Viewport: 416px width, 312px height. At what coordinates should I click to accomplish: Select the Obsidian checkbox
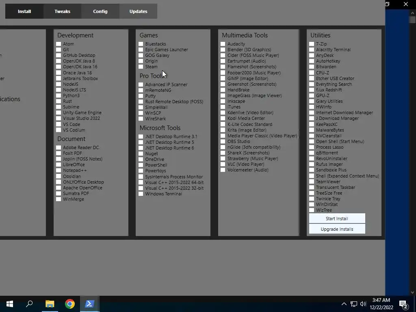pos(58,176)
